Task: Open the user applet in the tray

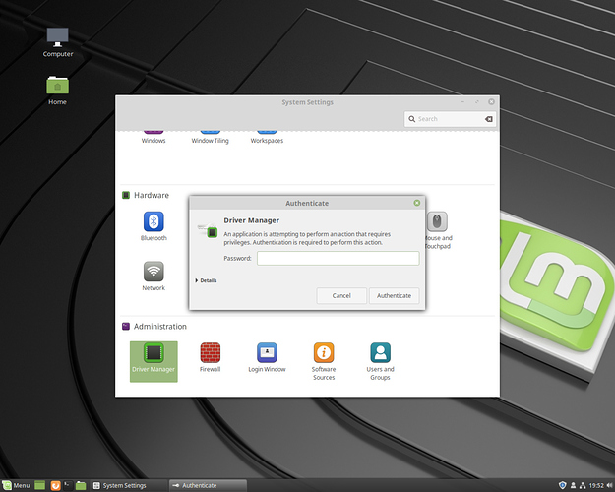Action: [573, 485]
